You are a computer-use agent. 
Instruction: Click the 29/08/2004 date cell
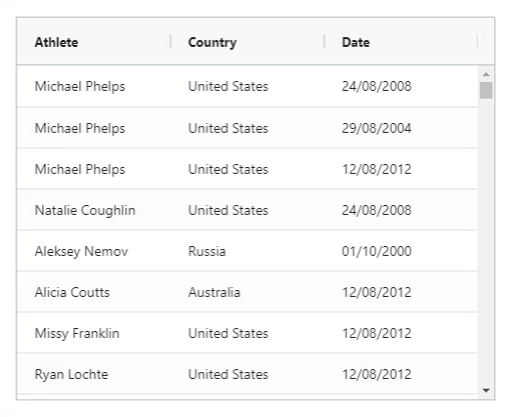point(401,128)
